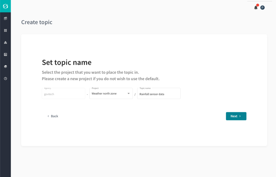This screenshot has width=276, height=177.
Task: Go back using the Back button
Action: tap(53, 116)
